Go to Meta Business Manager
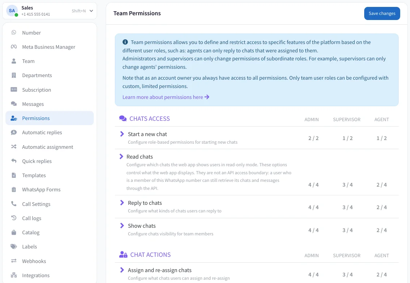This screenshot has height=283, width=410. [50, 47]
